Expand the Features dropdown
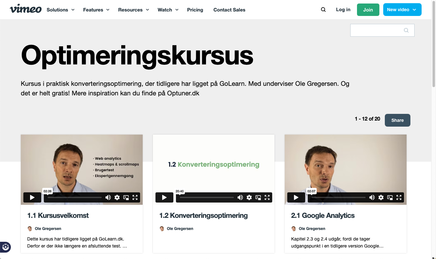Screen dimensions: 436x259 click(x=96, y=10)
